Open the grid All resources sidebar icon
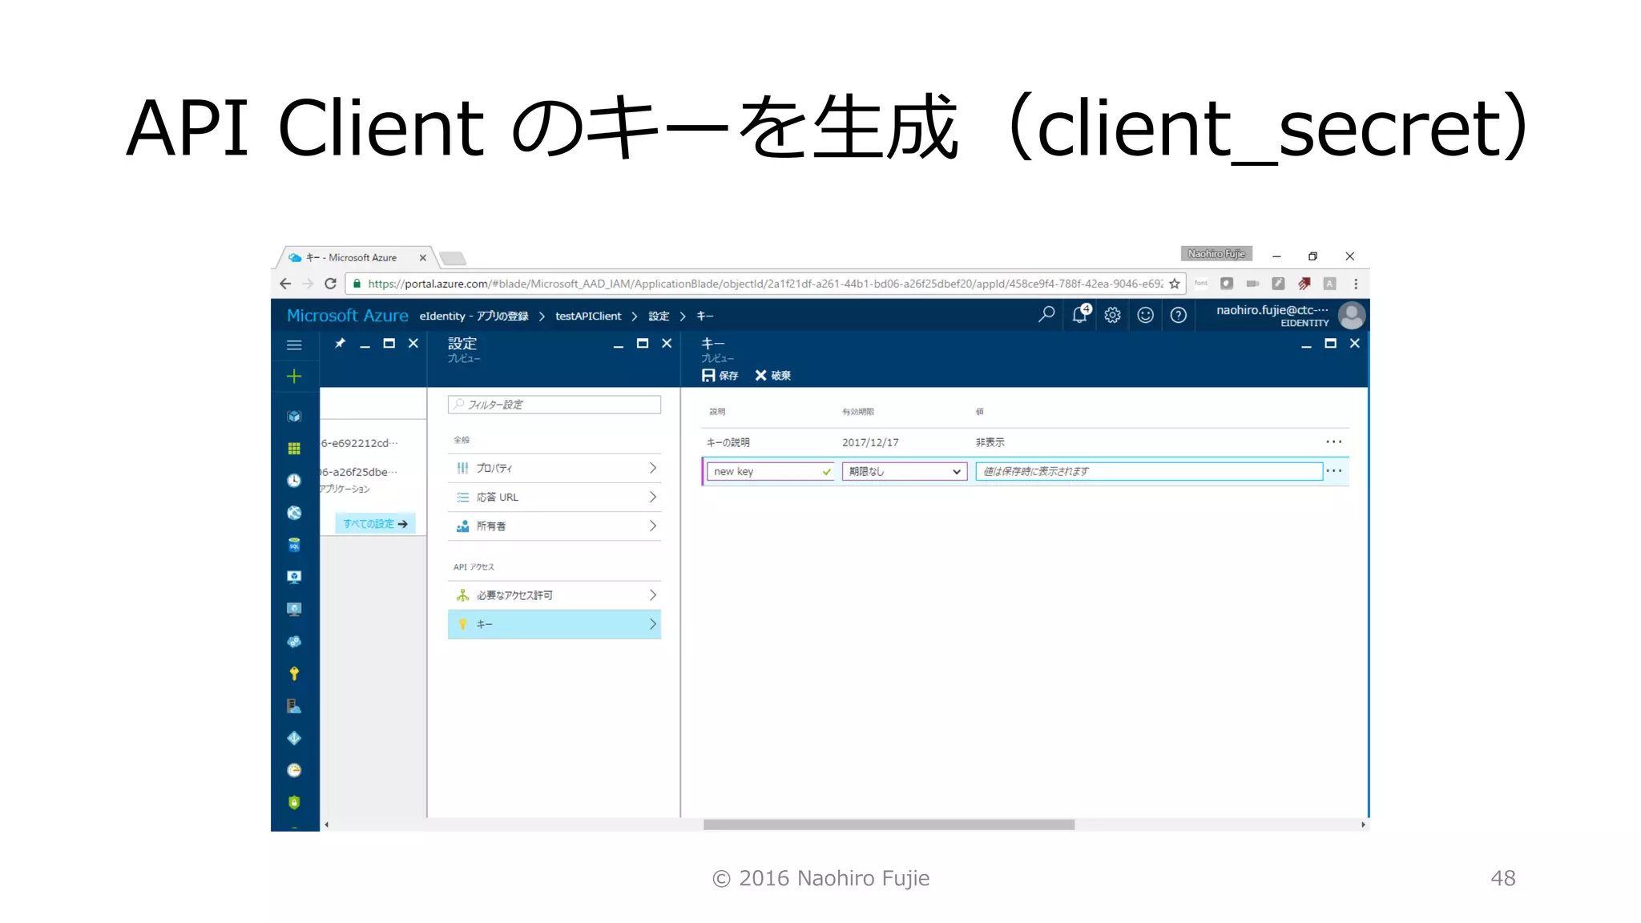The height and width of the screenshot is (923, 1641). pos(294,448)
